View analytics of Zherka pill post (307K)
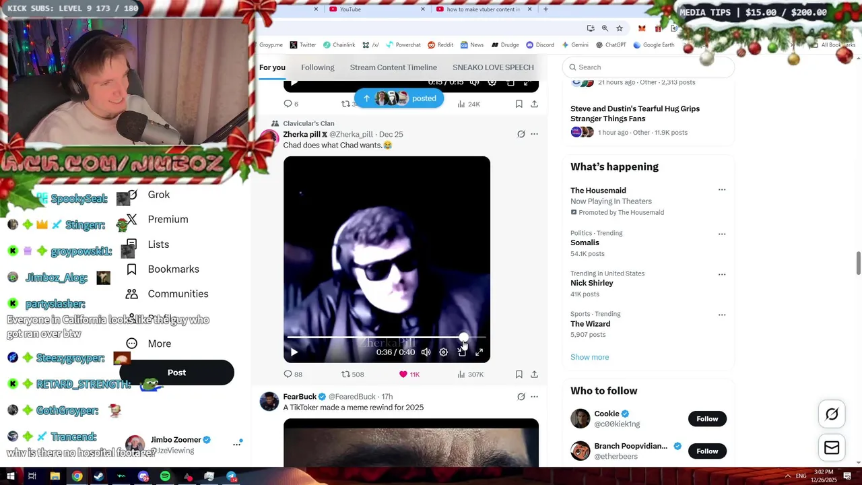Screen dimensions: 862x485 click(x=470, y=374)
